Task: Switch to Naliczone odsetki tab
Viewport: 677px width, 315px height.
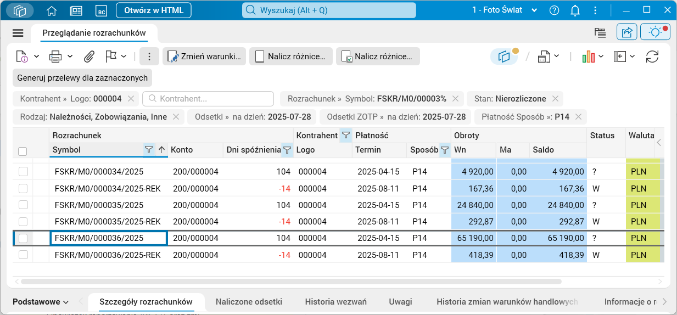Action: click(x=249, y=302)
